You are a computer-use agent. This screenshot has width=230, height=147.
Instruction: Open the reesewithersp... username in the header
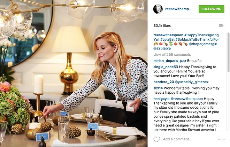(x=178, y=9)
